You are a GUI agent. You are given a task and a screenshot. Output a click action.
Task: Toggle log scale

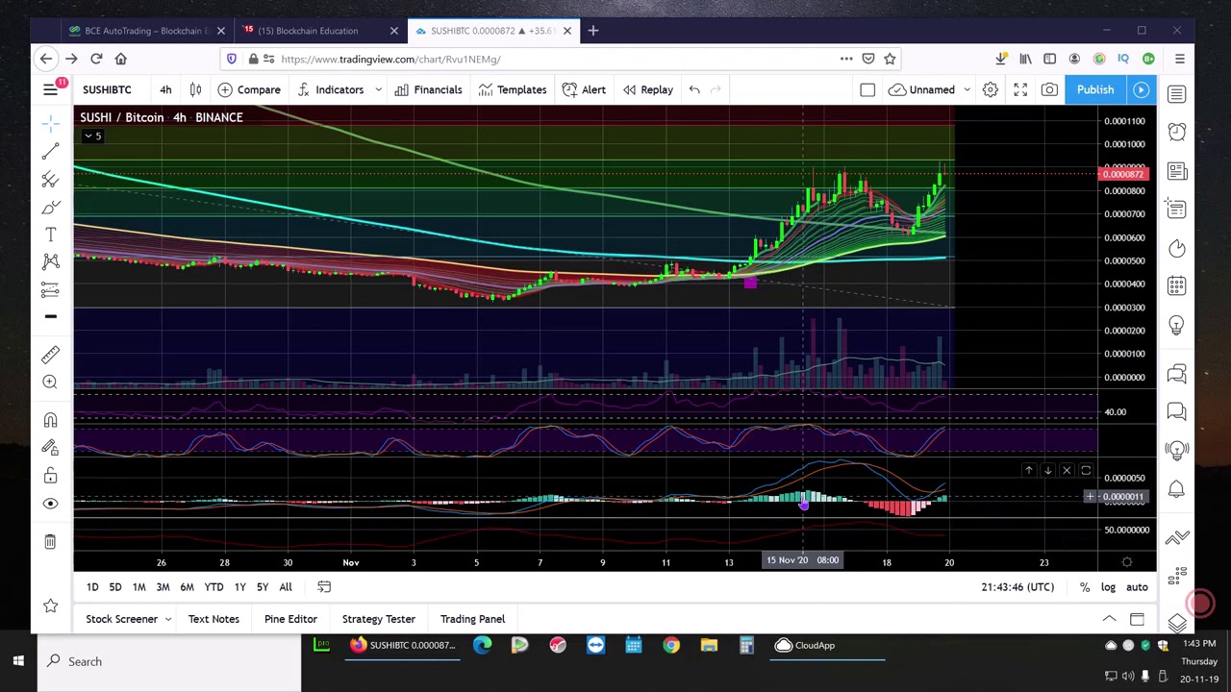coord(1108,587)
